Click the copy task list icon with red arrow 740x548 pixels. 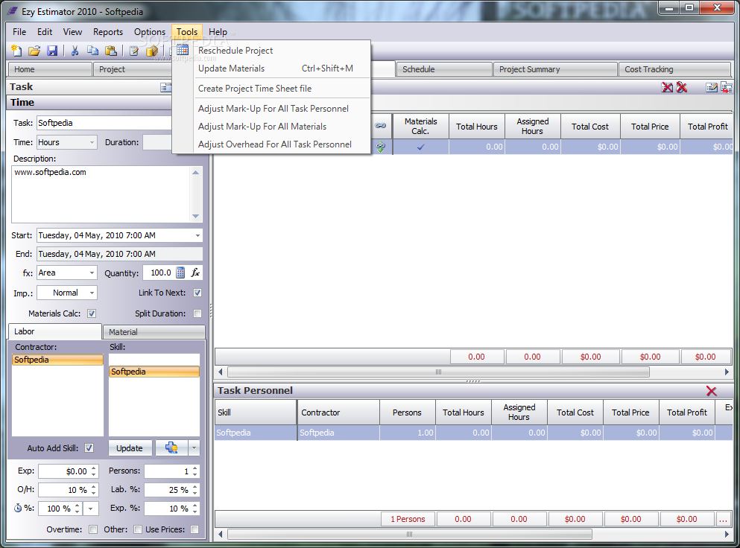[x=727, y=87]
